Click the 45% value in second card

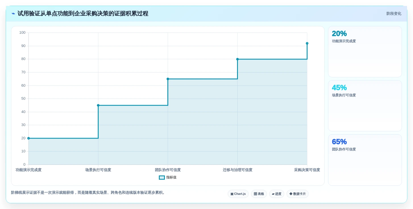339,88
